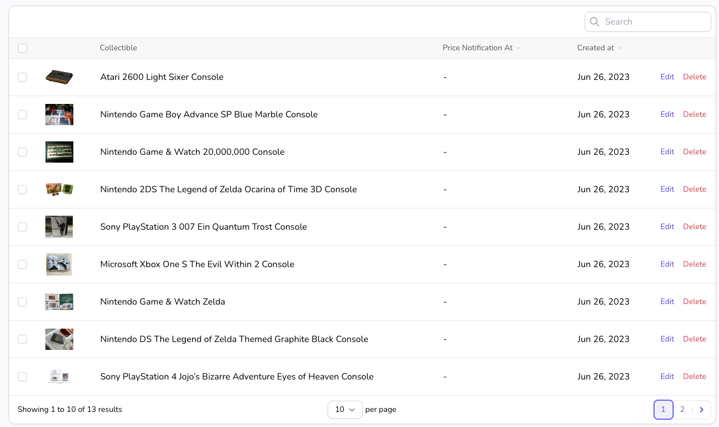The width and height of the screenshot is (719, 427).
Task: Click the Nintendo 2DS Legend of Zelda Ocarina name
Action: 228,189
